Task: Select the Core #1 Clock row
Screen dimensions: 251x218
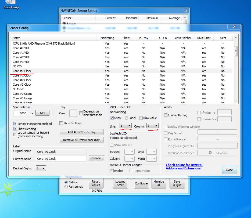Action: tap(123, 75)
